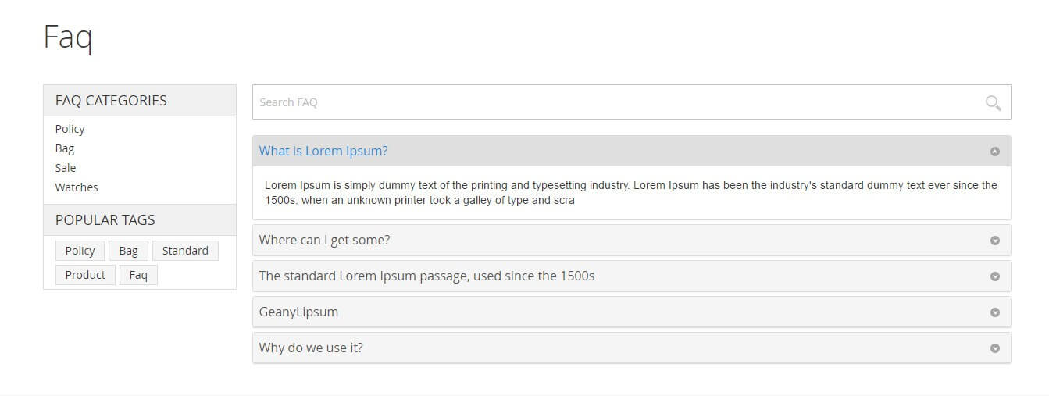
Task: Open the Watches FAQ category
Action: click(77, 187)
